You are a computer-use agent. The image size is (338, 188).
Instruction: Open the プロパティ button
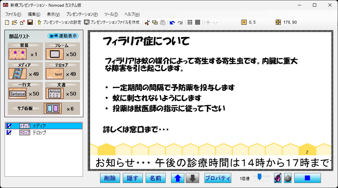[218, 178]
